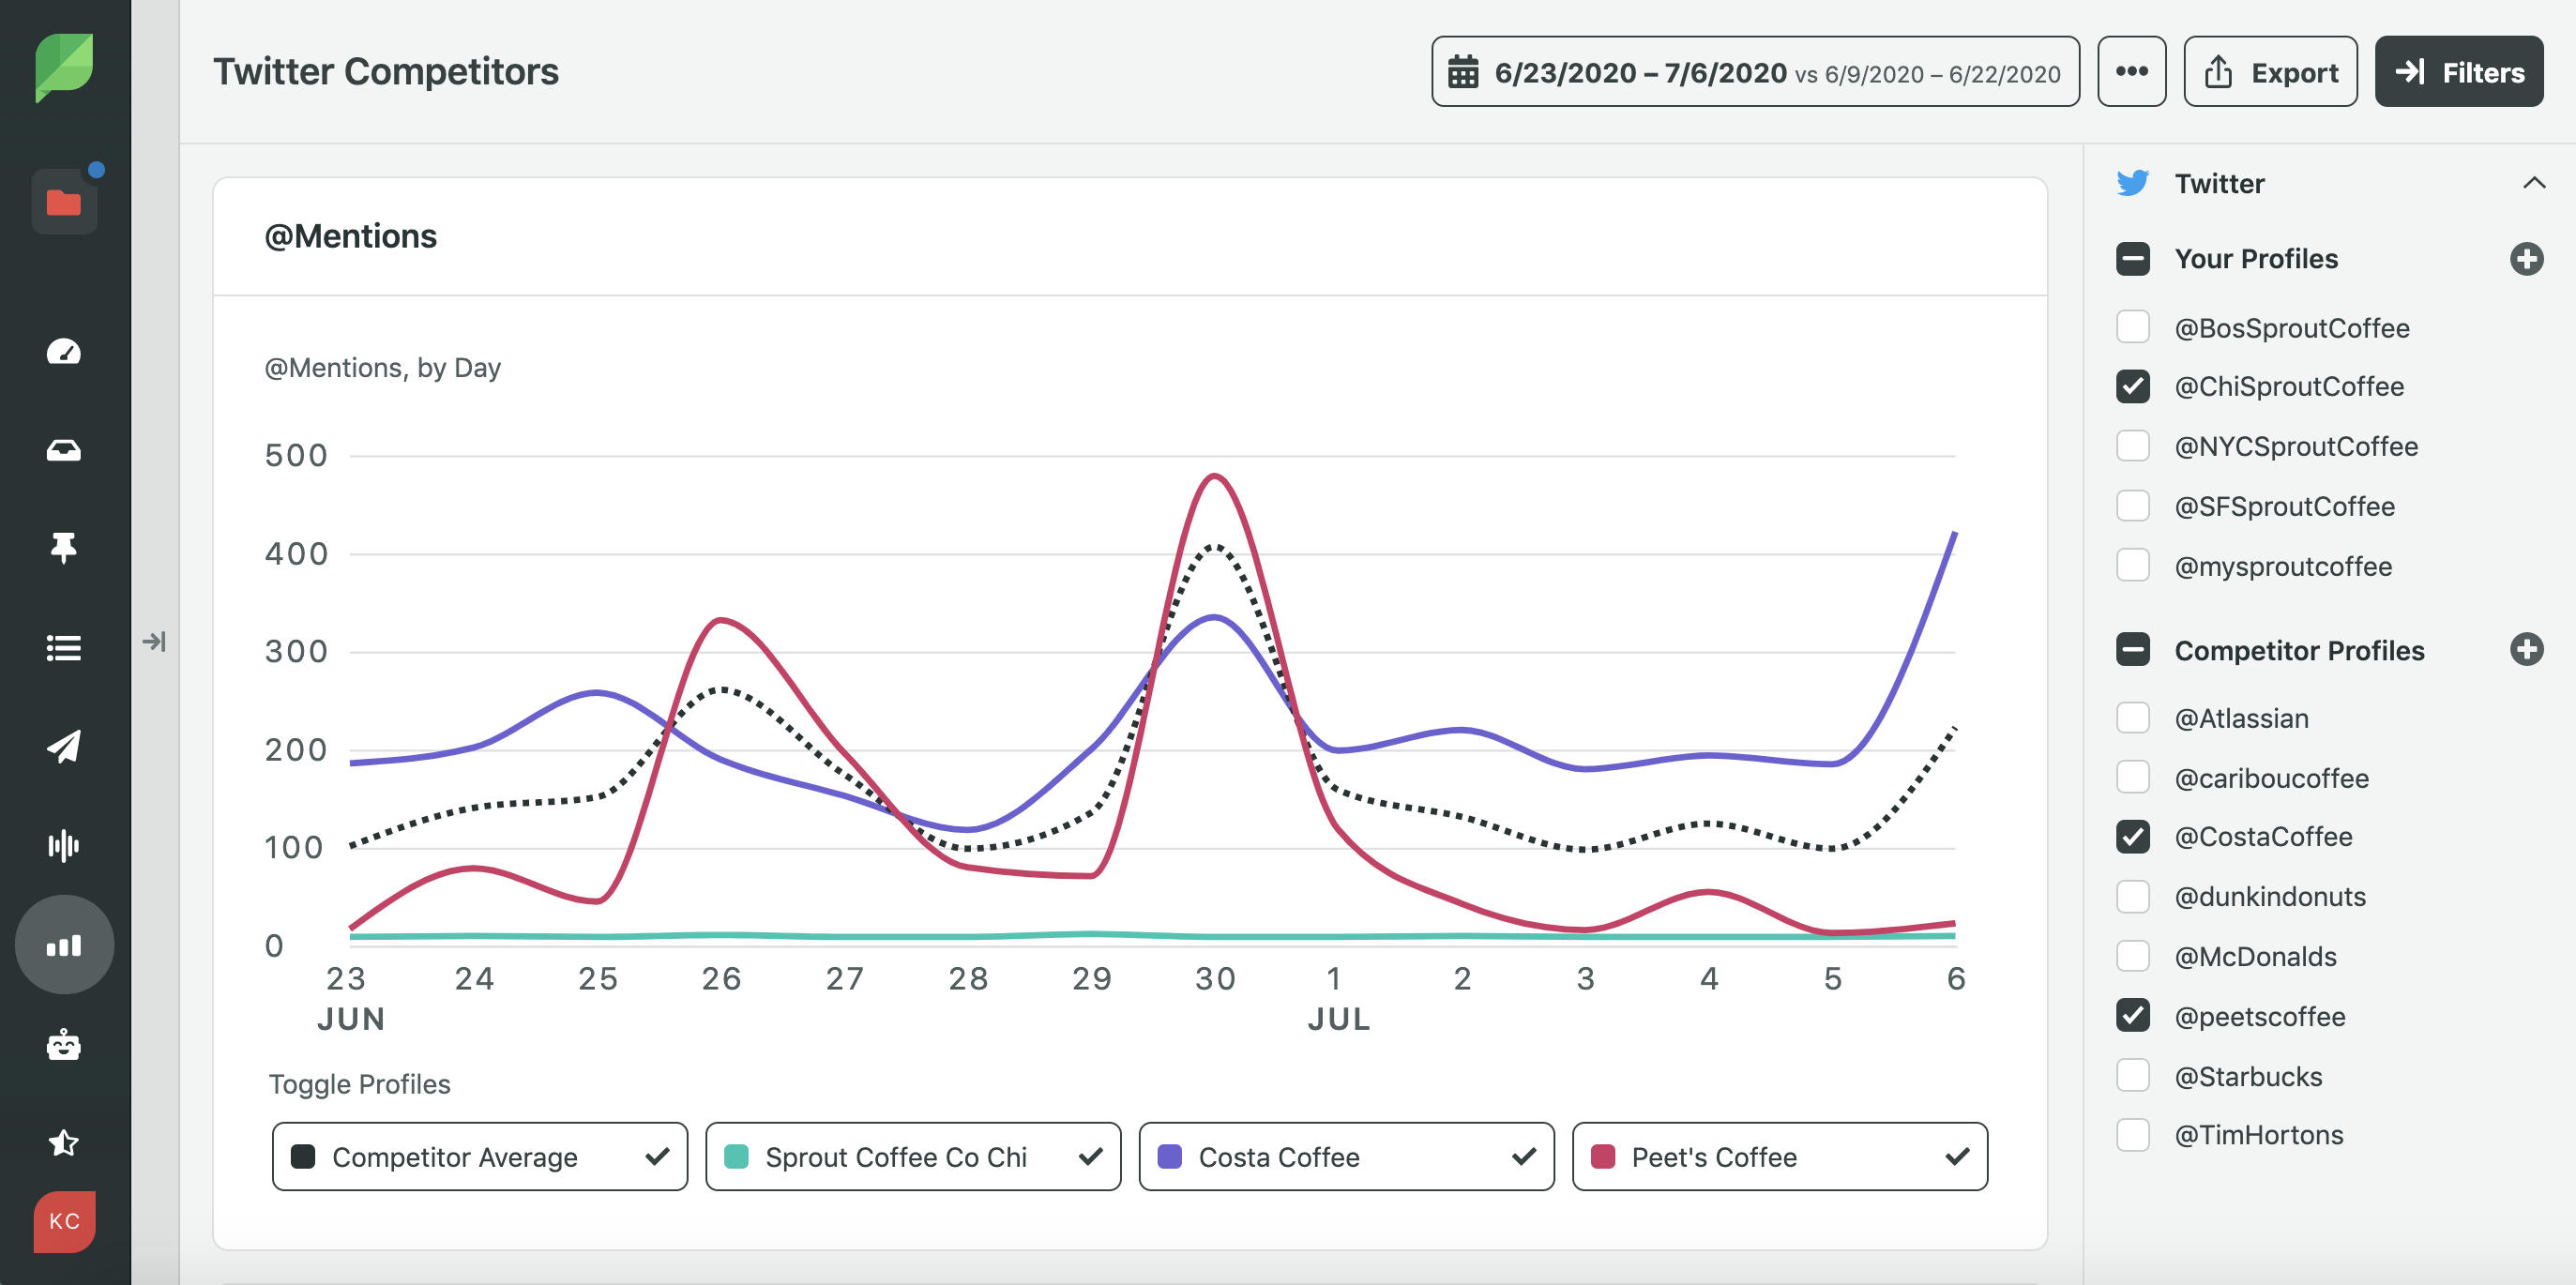The width and height of the screenshot is (2576, 1285).
Task: Open the three-dot more options menu
Action: (x=2131, y=71)
